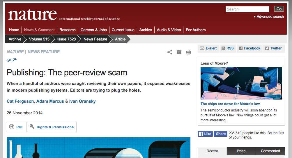This screenshot has height=158, width=292.
Task: Click the RSS feed icon
Action: [223, 48]
